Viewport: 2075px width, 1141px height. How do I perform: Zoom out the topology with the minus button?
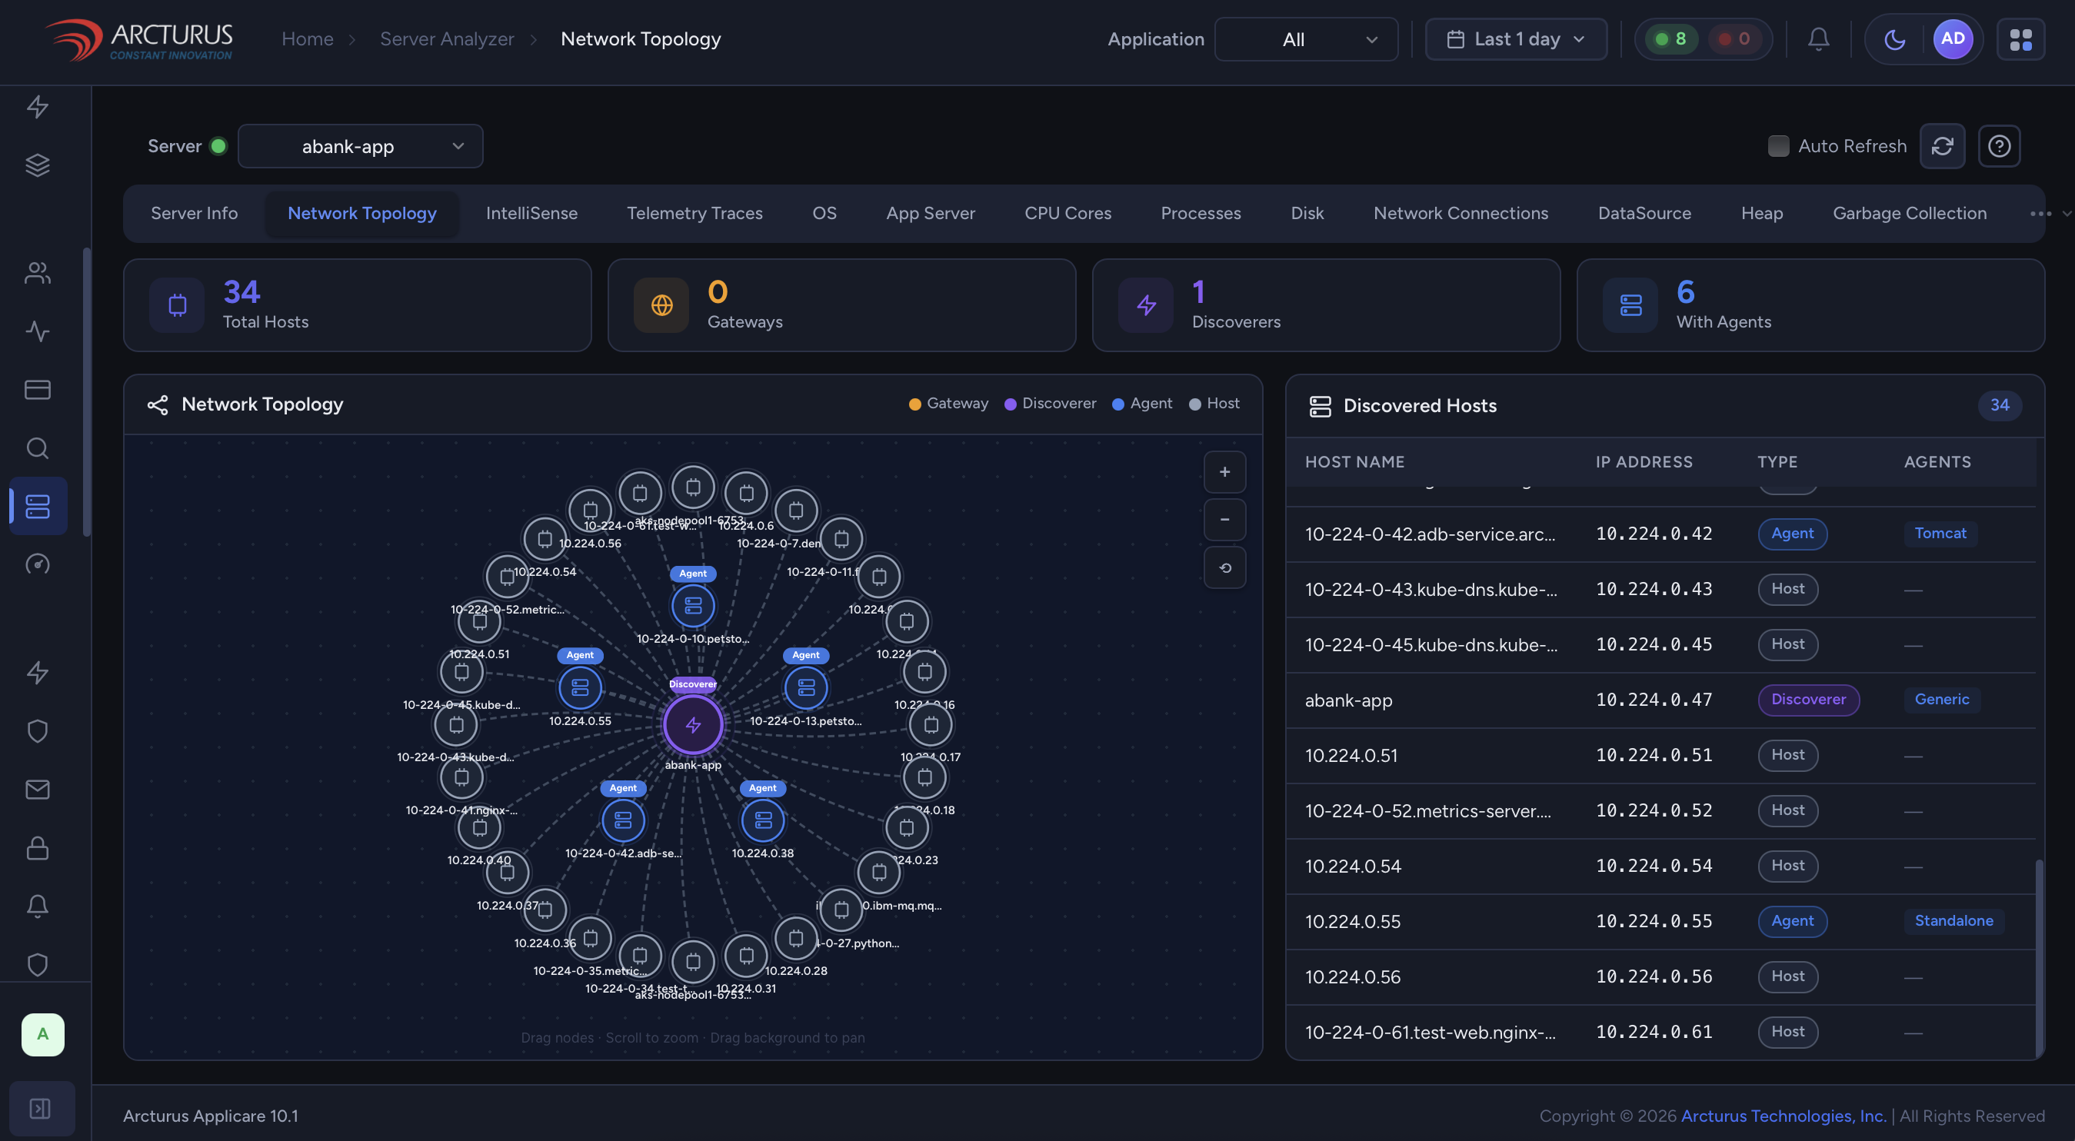point(1224,519)
